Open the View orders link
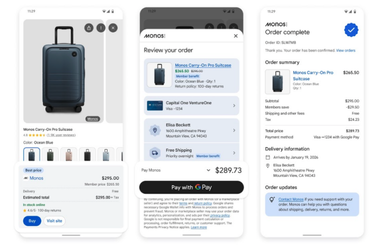 345,50
